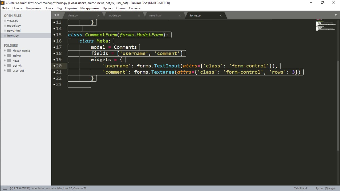340x191 pixels.
Task: Change Tab Size: 4 setting
Action: [300, 188]
